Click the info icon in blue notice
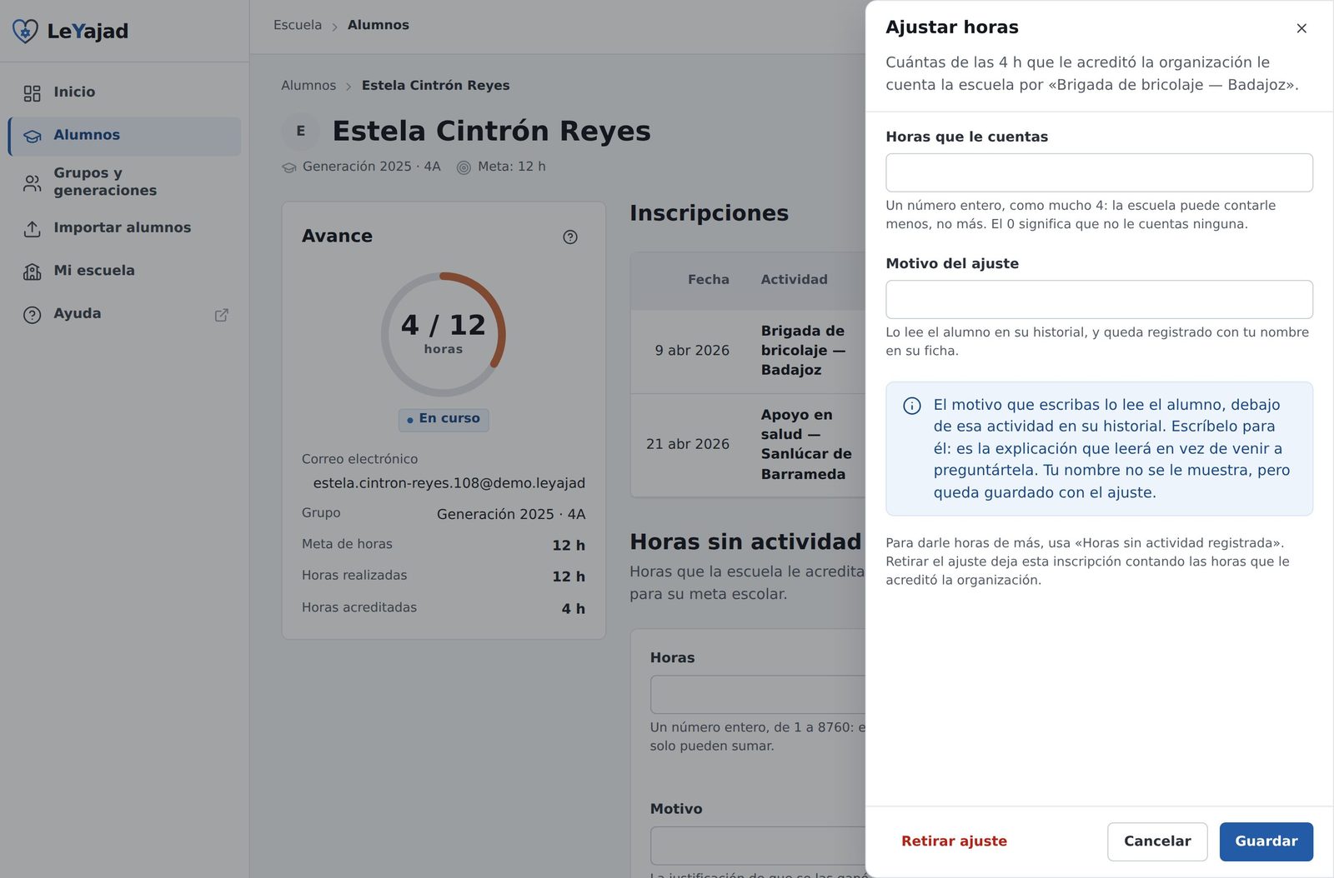 pos(912,406)
